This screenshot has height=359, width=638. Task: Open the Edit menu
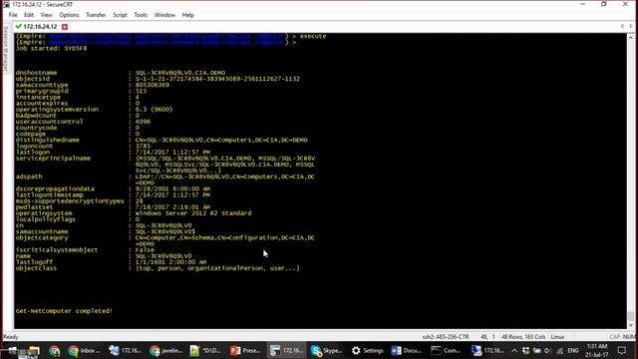[29, 15]
